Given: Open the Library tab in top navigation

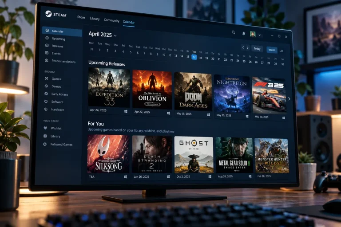Looking at the screenshot, I should [x=95, y=19].
